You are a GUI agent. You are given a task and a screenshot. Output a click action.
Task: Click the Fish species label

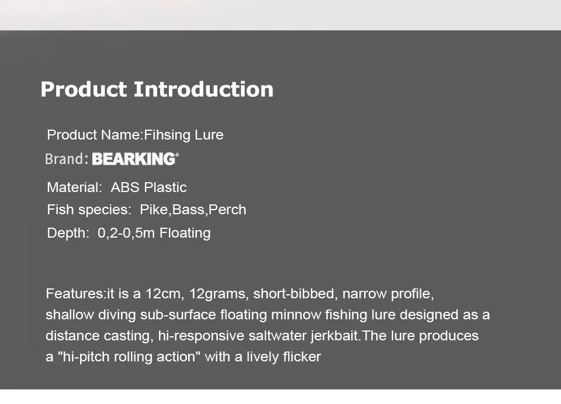click(89, 210)
